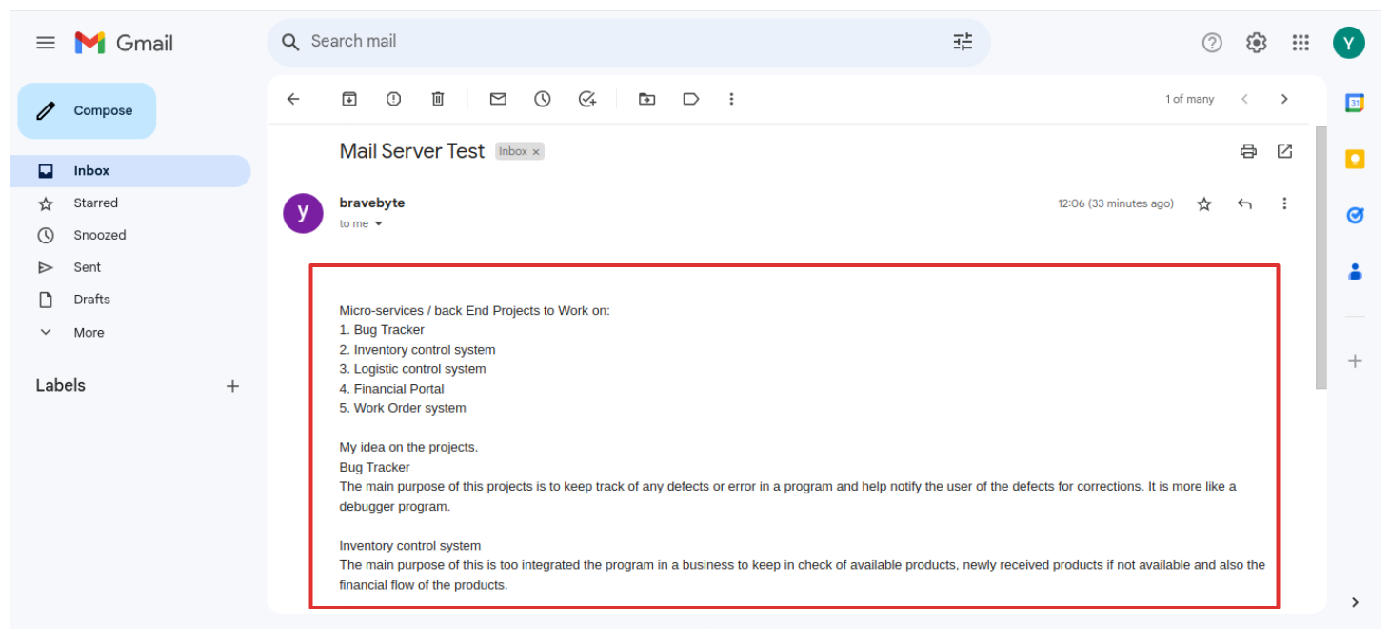Reply to bravebyte's message
The width and height of the screenshot is (1390, 638).
click(1244, 203)
